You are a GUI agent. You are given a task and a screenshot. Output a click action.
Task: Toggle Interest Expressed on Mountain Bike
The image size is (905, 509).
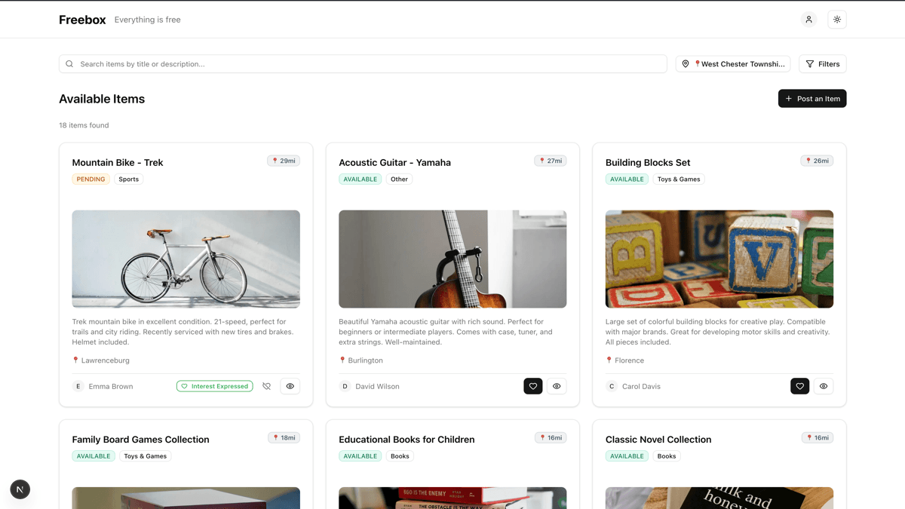[x=214, y=386]
